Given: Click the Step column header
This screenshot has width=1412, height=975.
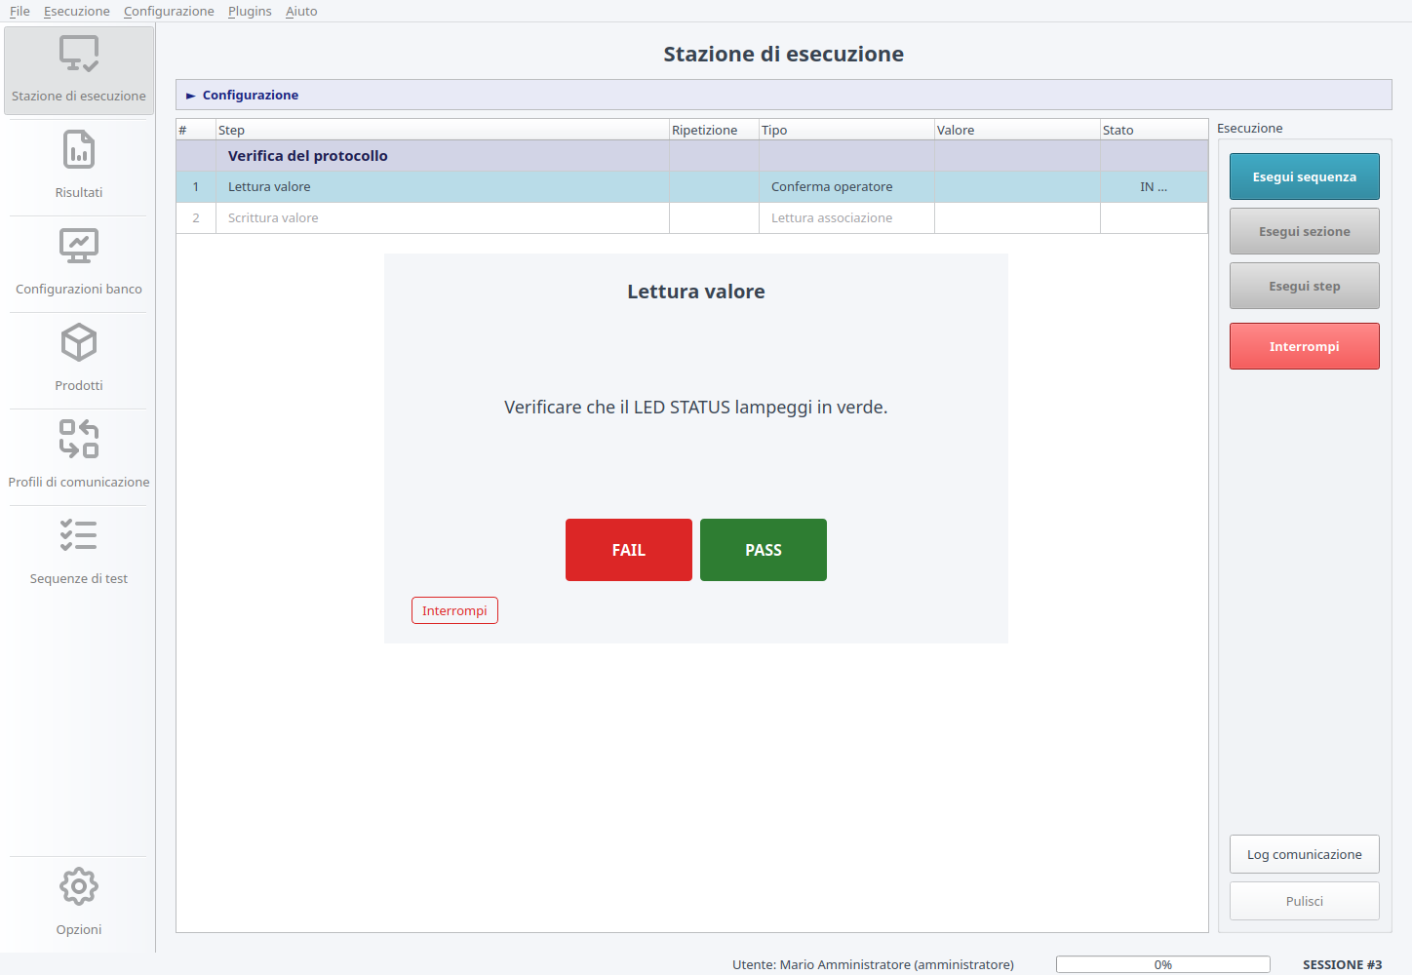Looking at the screenshot, I should point(443,130).
